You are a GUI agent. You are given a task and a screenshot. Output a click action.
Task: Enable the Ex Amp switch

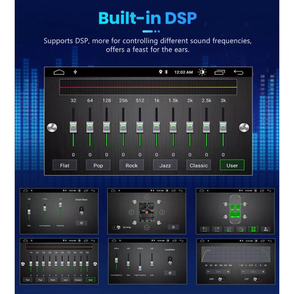click(x=116, y=227)
